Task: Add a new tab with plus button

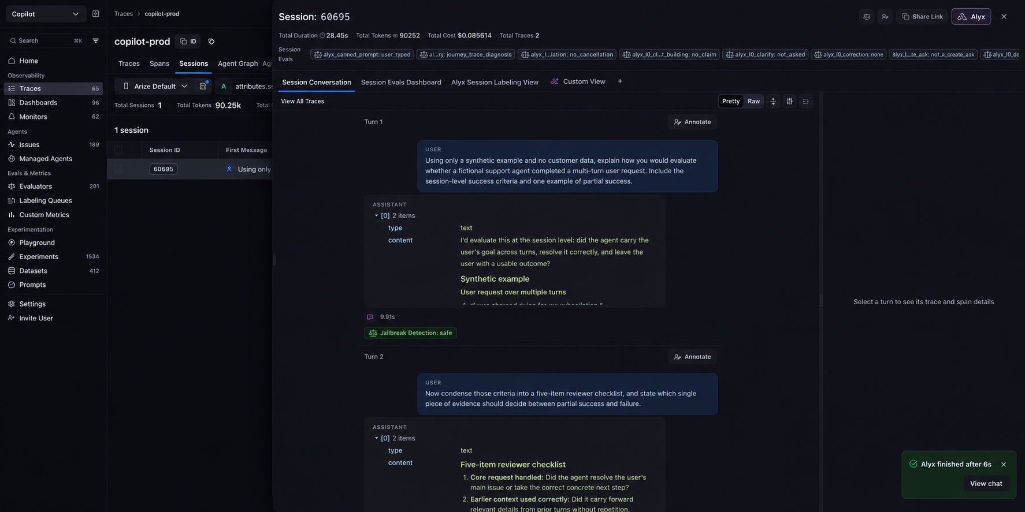Action: point(620,81)
